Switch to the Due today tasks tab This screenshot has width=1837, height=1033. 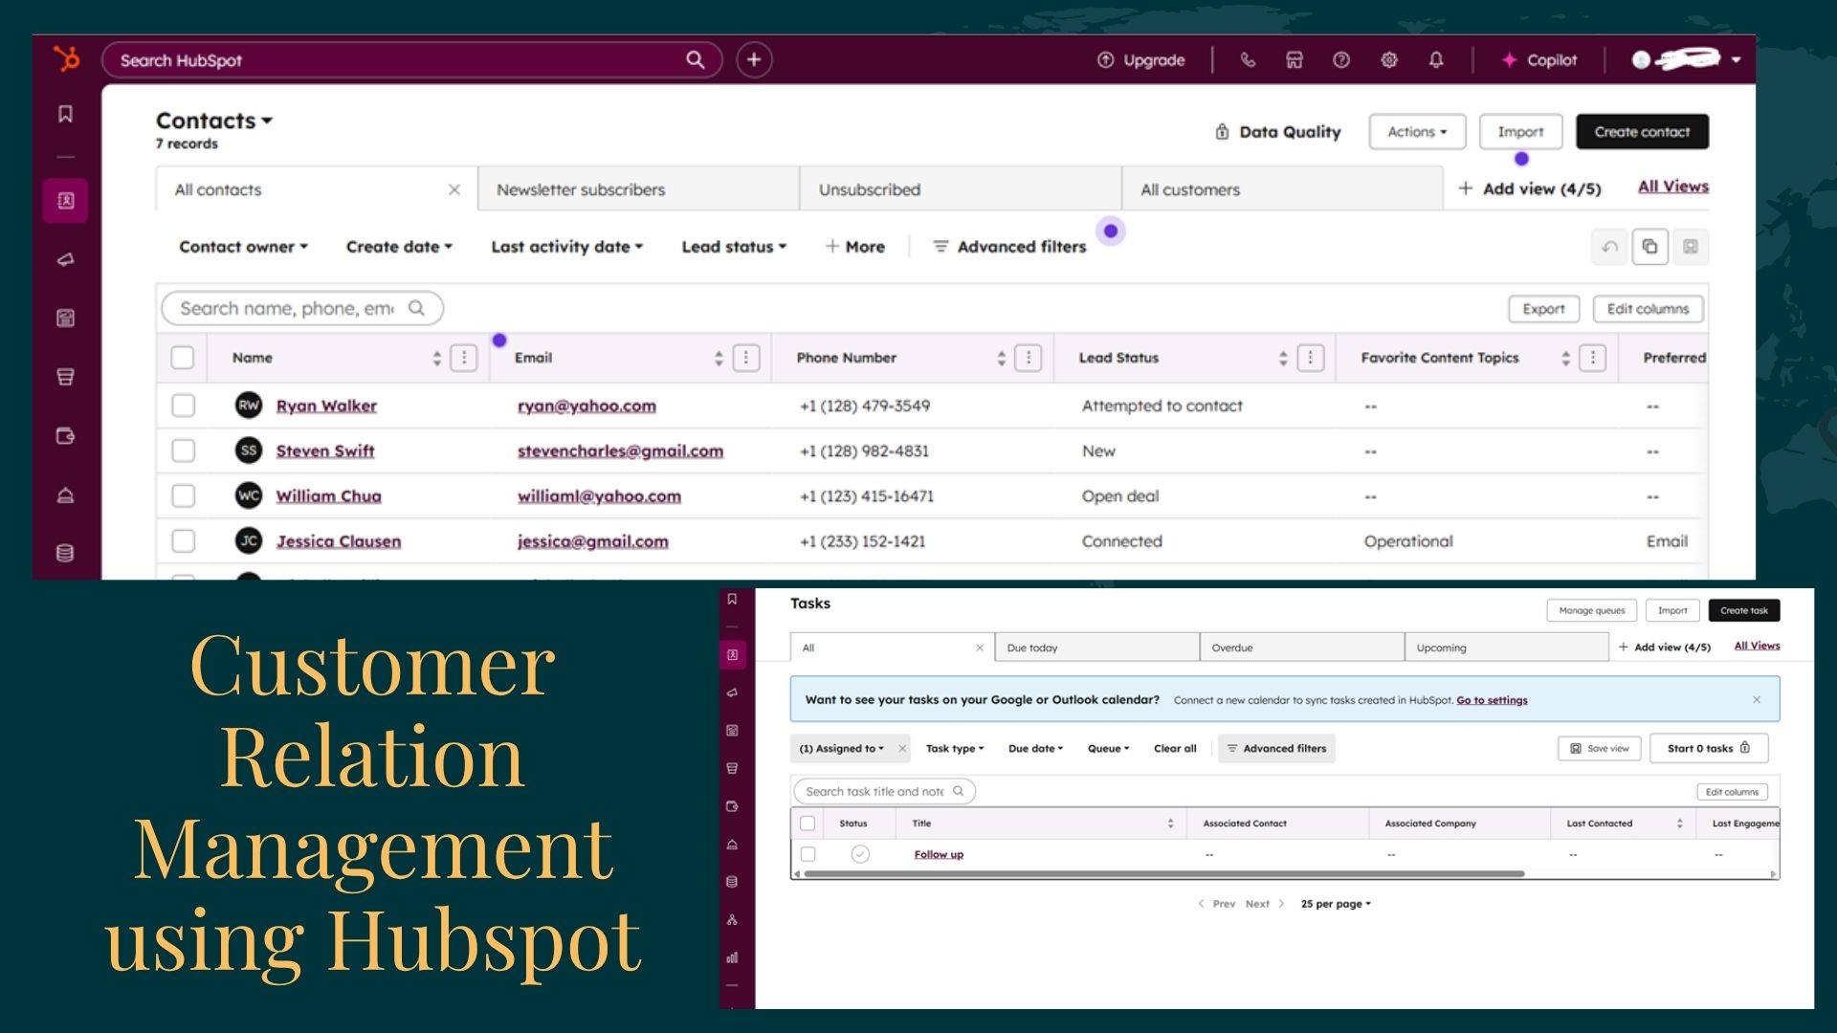[1096, 648]
